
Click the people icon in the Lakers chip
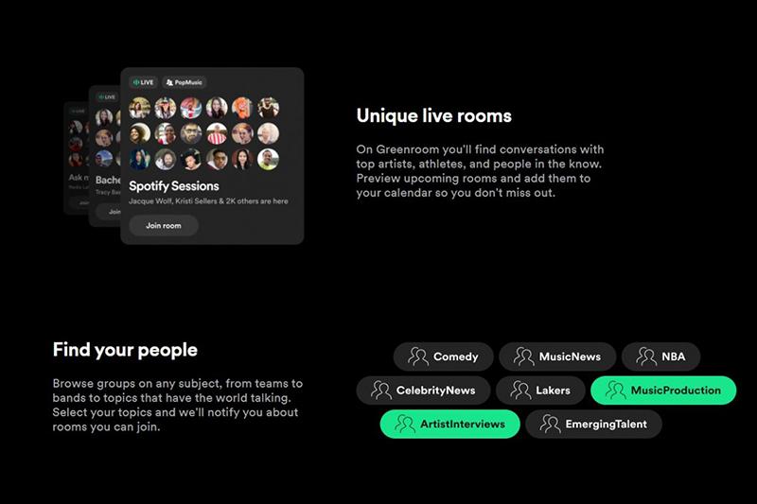tap(520, 391)
